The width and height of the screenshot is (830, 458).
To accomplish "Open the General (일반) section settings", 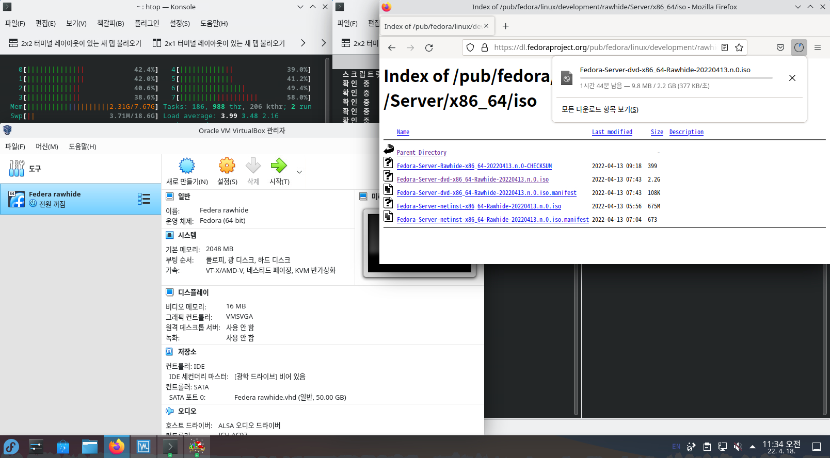I will click(184, 197).
